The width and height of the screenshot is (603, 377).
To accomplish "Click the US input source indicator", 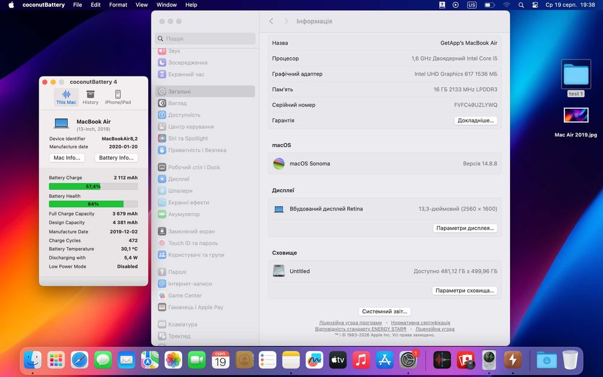I will [x=472, y=5].
